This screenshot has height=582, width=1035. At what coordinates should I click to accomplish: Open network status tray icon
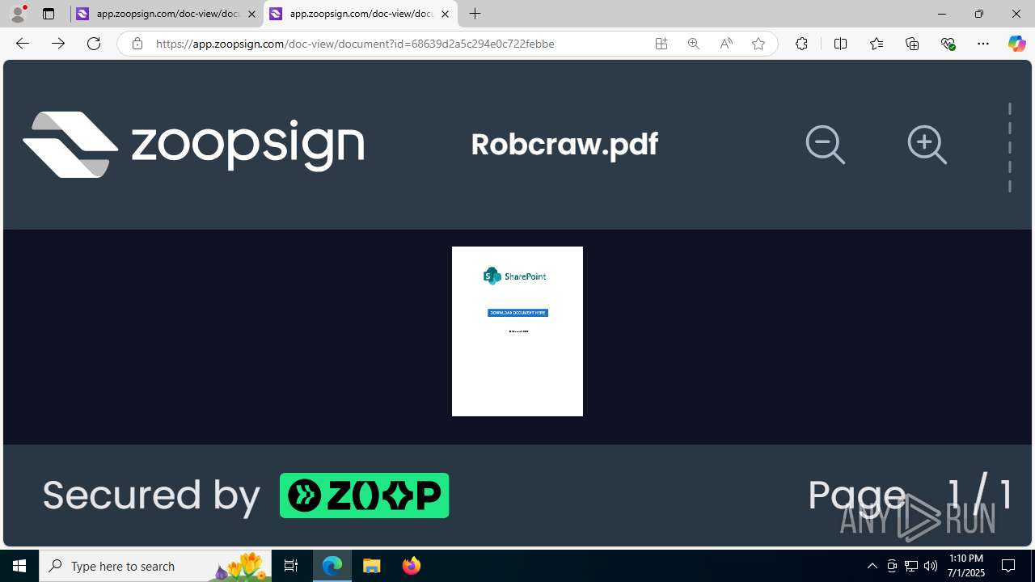click(x=911, y=566)
